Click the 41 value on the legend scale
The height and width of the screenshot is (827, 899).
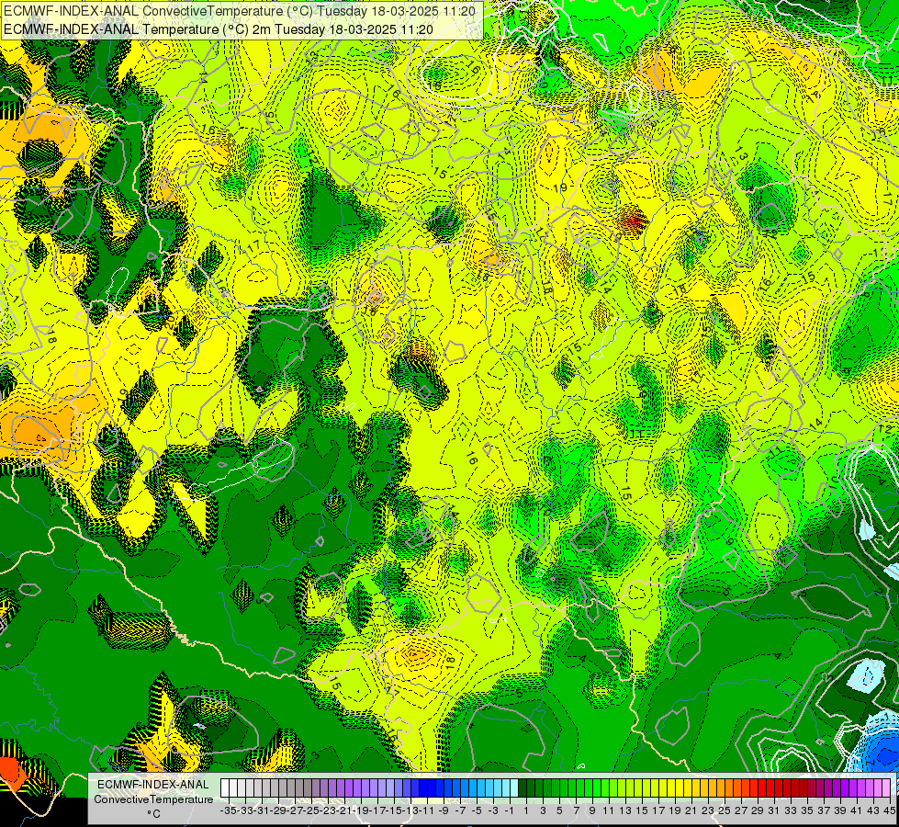[x=856, y=811]
